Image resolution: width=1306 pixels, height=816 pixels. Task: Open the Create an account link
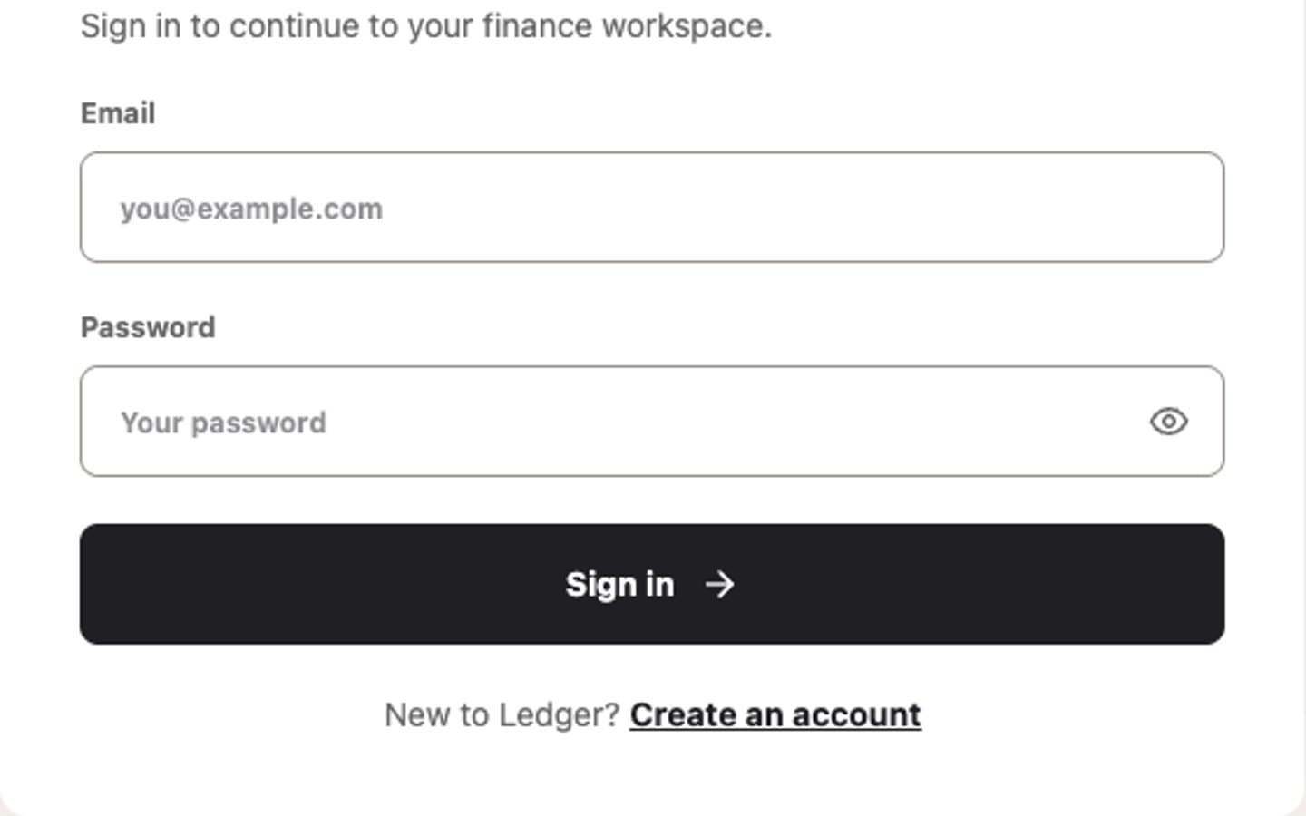click(x=775, y=715)
